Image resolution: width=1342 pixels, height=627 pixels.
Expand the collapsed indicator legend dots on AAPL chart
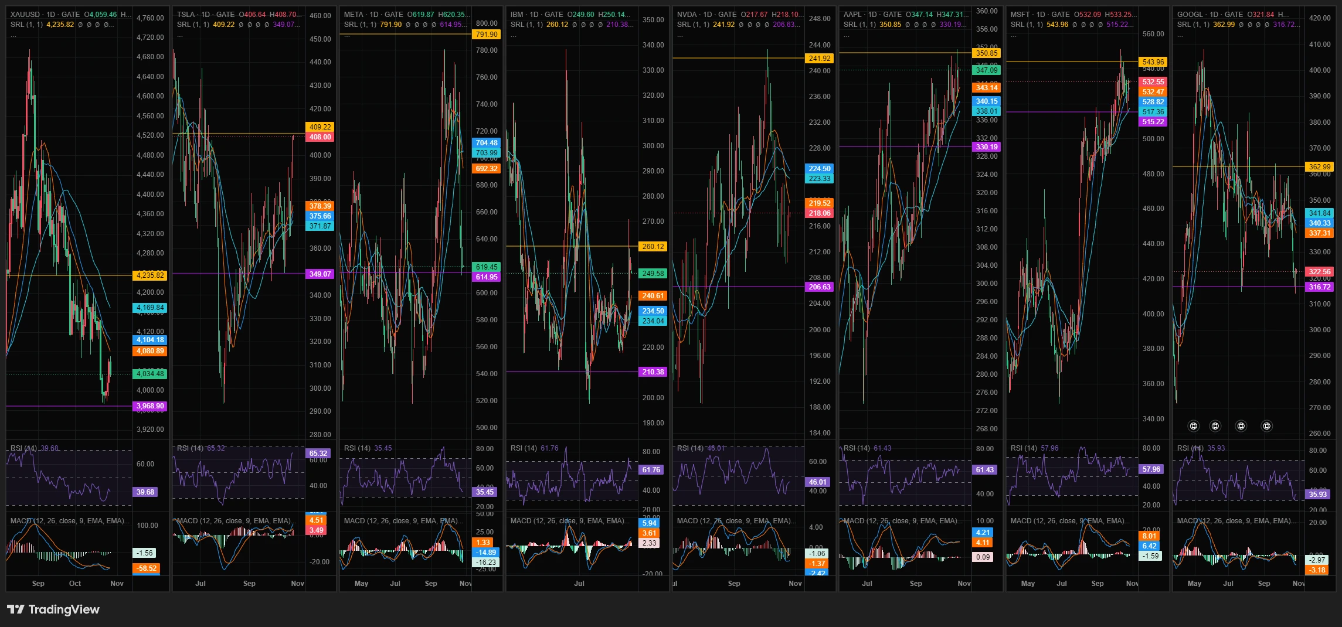(x=846, y=36)
